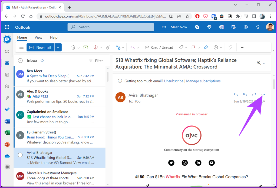Archive the selected email

pos(85,47)
